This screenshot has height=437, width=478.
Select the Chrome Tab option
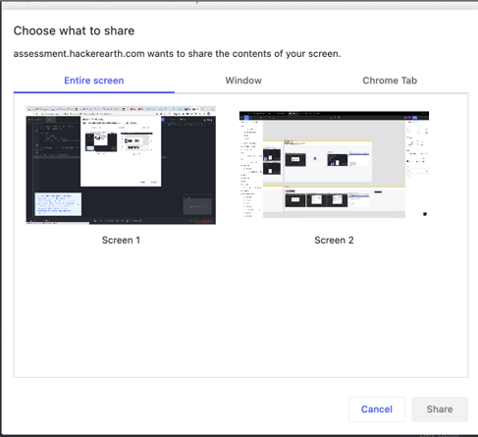click(x=390, y=81)
